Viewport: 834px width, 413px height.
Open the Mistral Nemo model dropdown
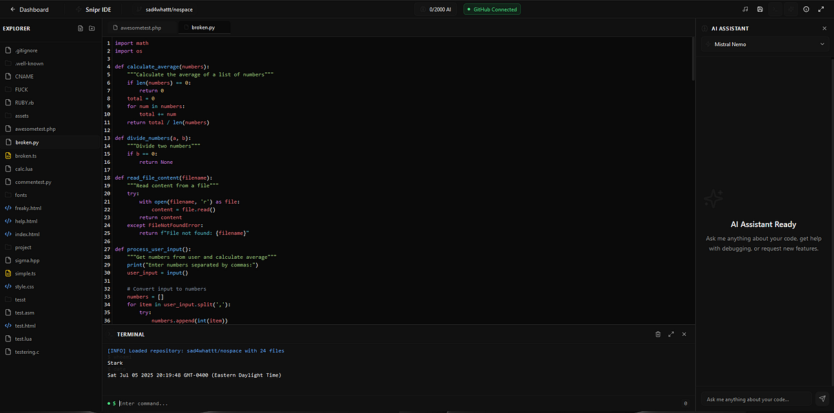pyautogui.click(x=764, y=44)
